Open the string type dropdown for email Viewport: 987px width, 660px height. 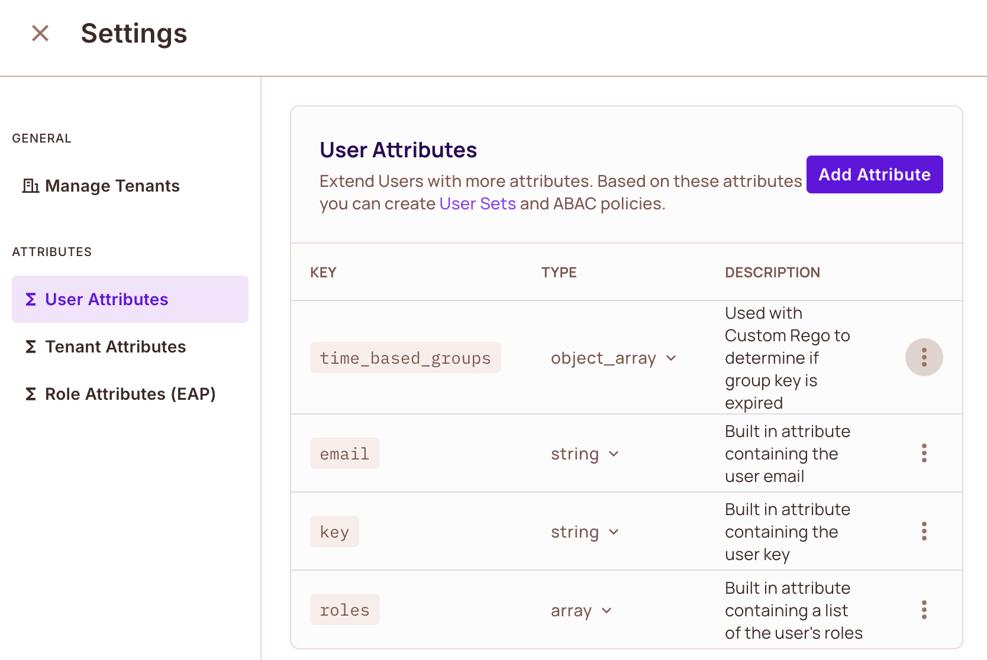(585, 454)
